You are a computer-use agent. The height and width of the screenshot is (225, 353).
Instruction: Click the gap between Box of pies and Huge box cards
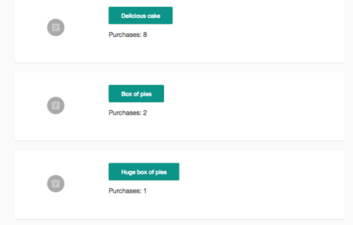[179, 145]
